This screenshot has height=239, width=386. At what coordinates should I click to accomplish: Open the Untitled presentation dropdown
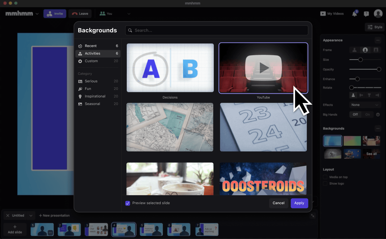tap(31, 215)
